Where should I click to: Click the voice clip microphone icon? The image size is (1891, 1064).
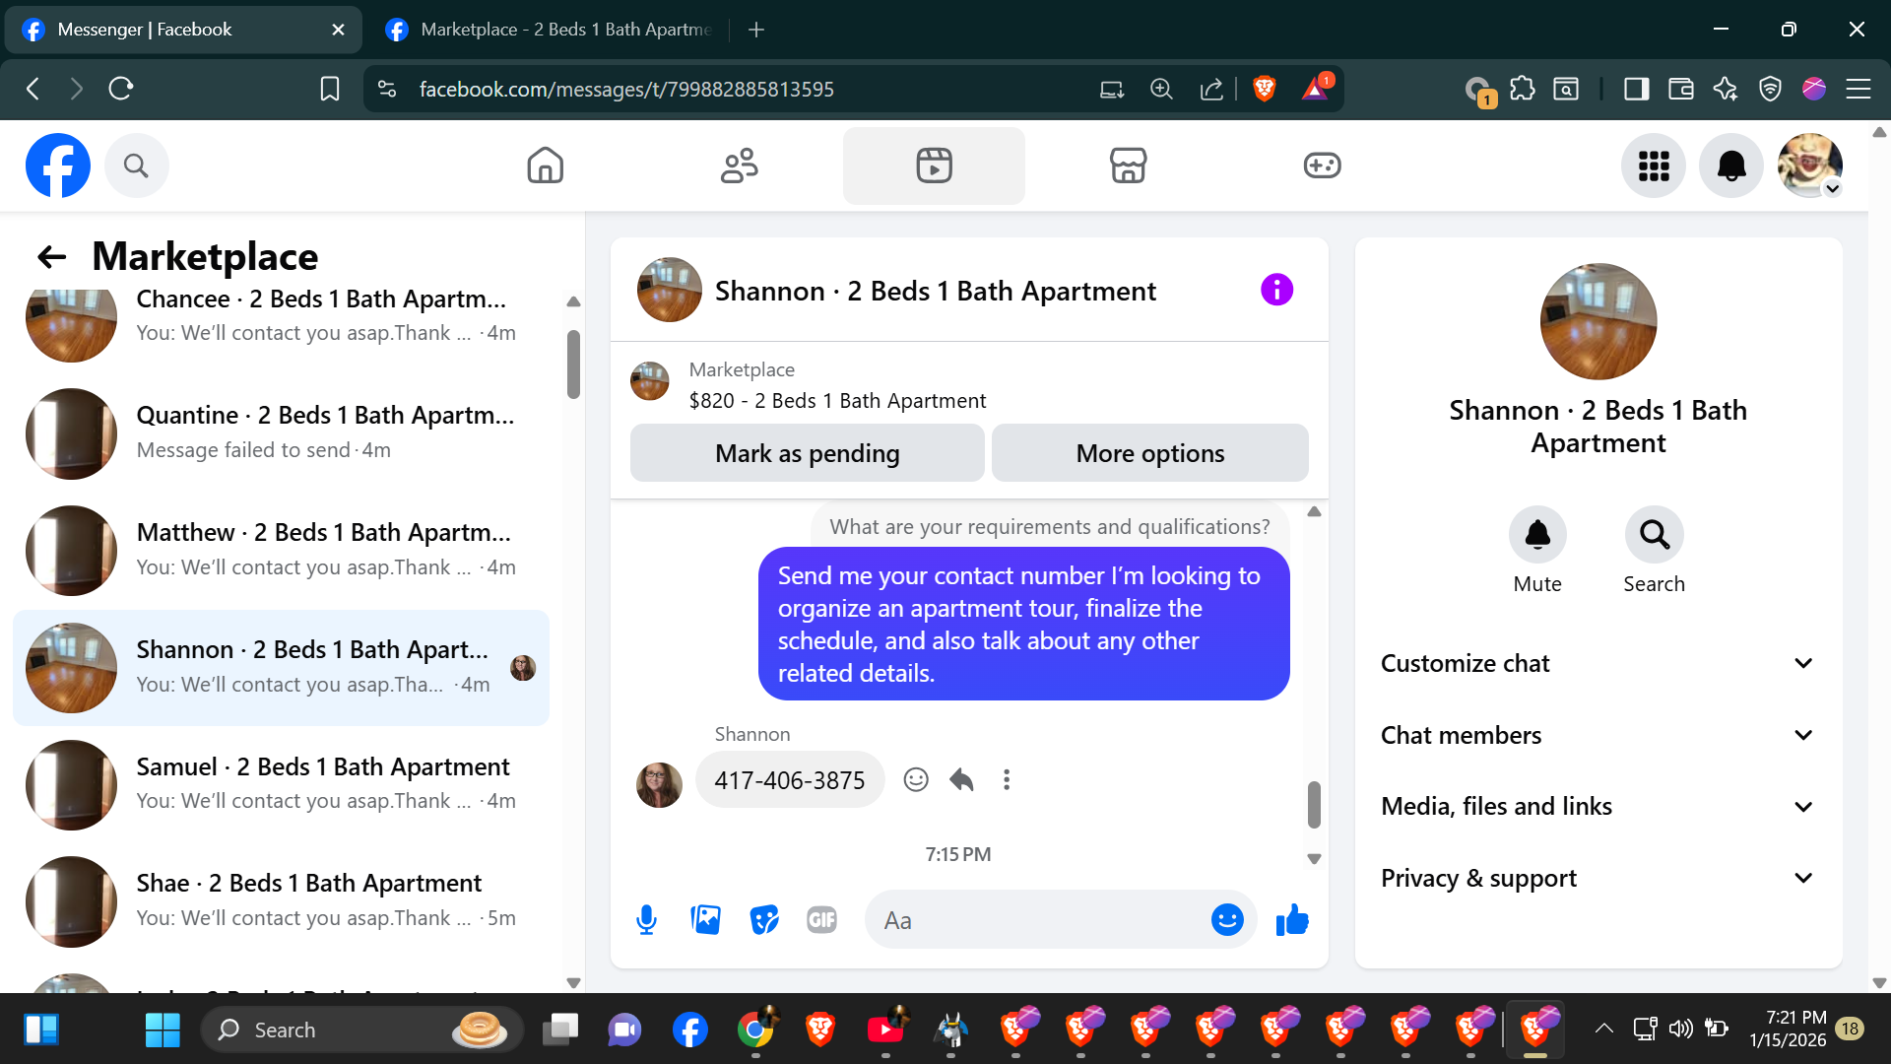click(646, 920)
